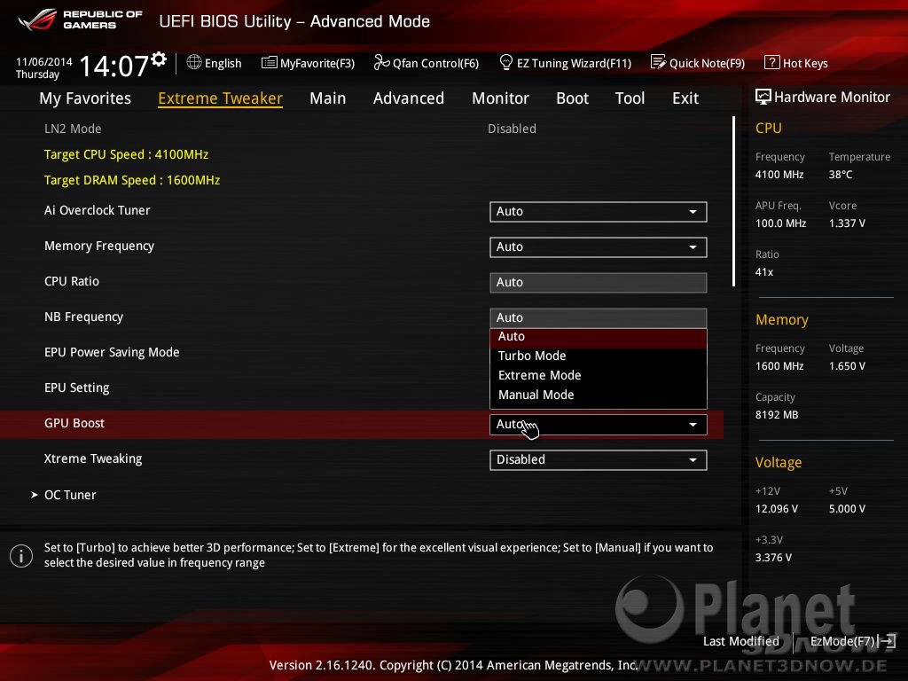This screenshot has height=681, width=908.
Task: Select the EPU Power Saving Mode label
Action: click(x=112, y=352)
